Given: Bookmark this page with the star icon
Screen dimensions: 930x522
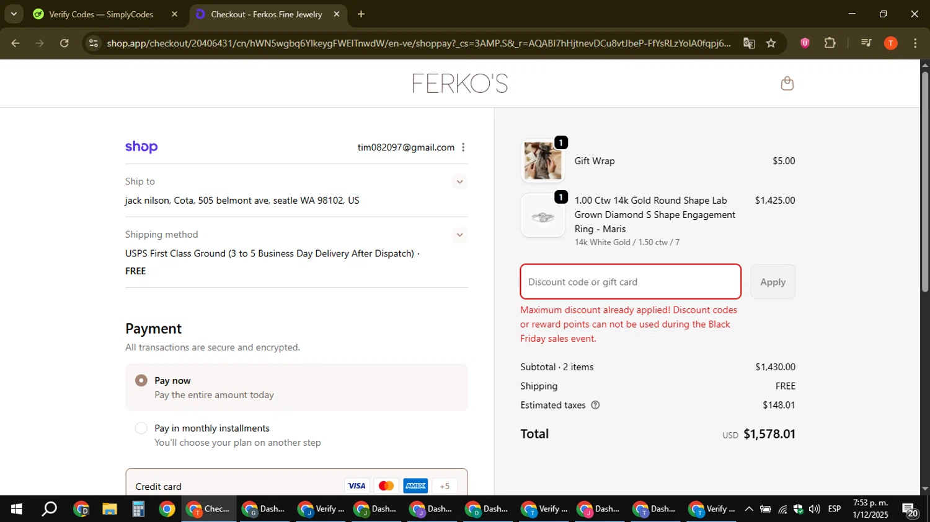Looking at the screenshot, I should coord(771,43).
